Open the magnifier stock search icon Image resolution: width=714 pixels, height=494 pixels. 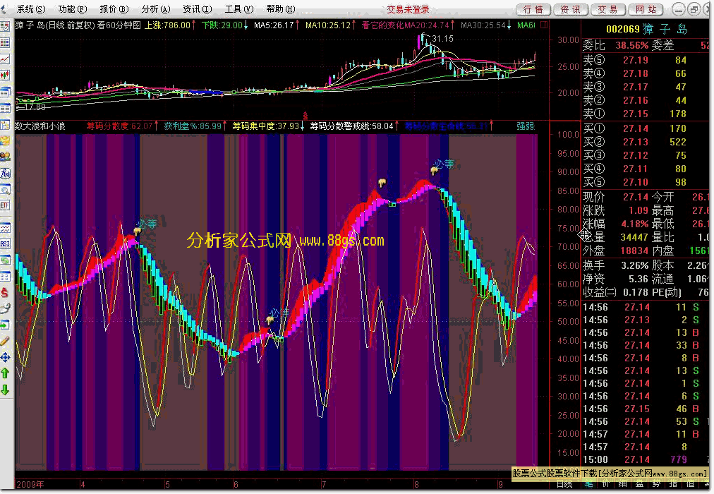click(x=5, y=189)
